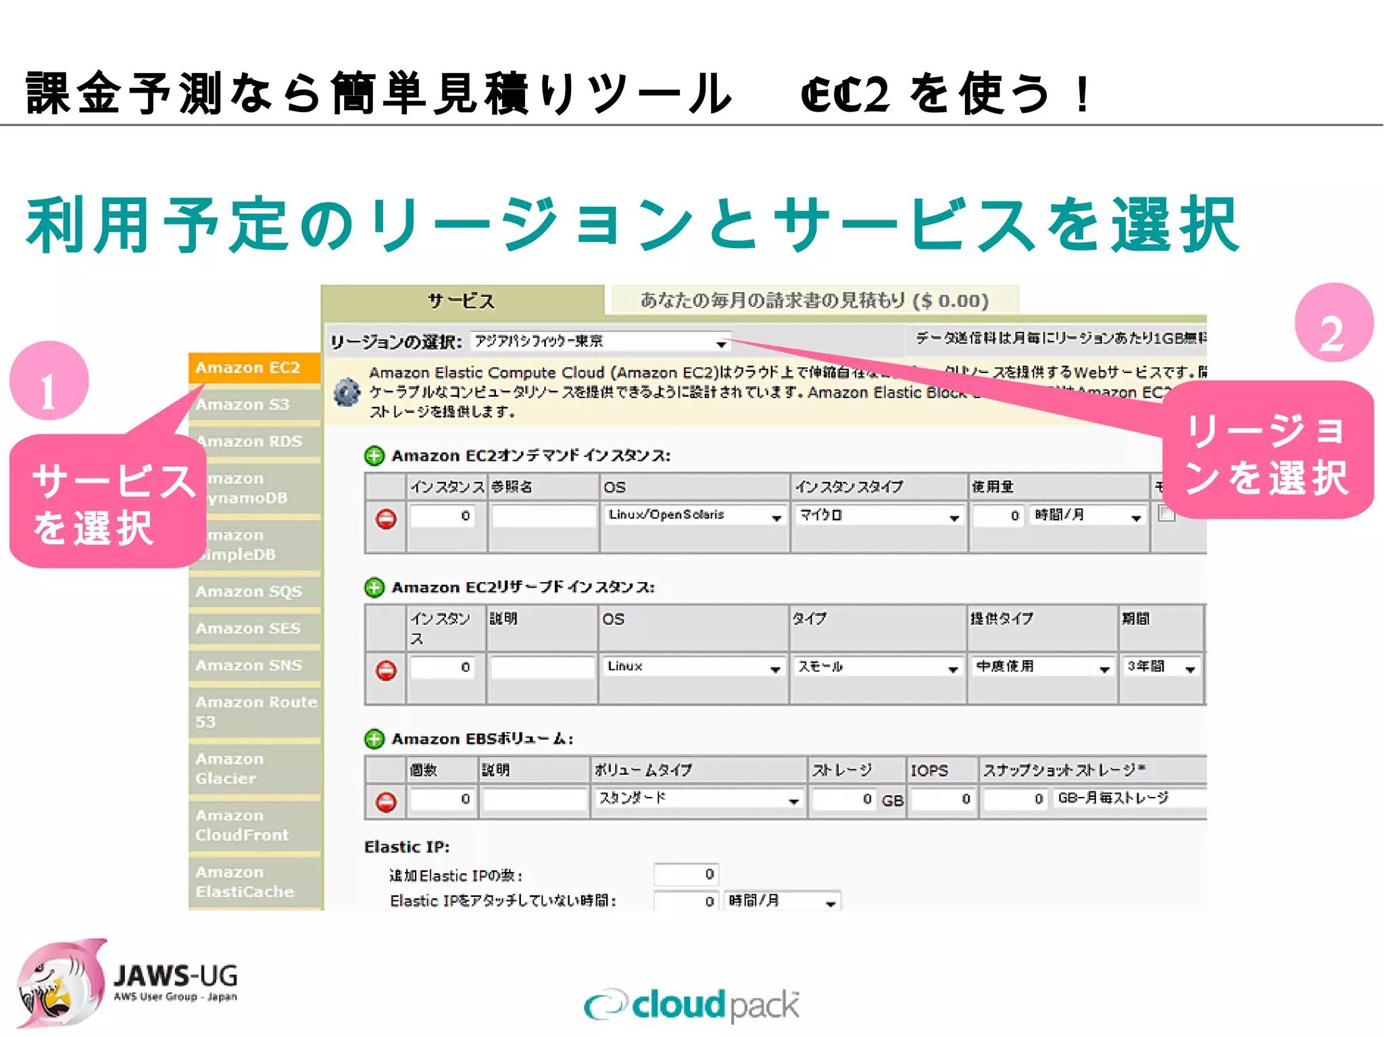Open the Linux/OpenSolaris OS dropdown

tap(695, 515)
